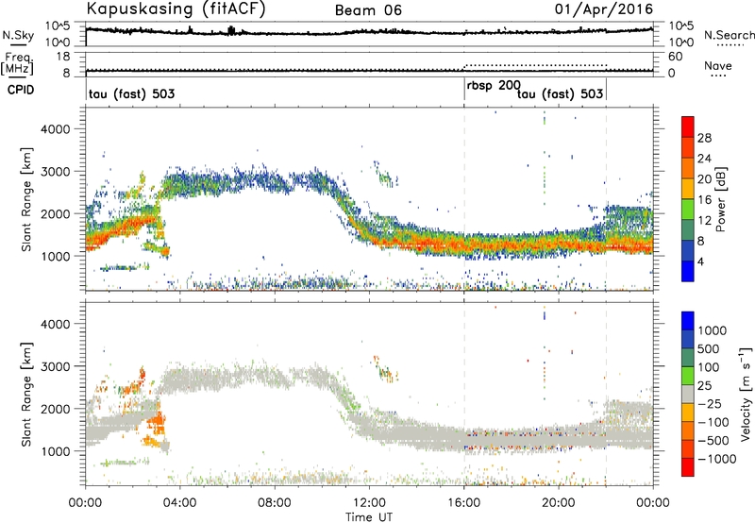
Task: Click the '60' tick on the Nave axis
Action: (x=676, y=57)
